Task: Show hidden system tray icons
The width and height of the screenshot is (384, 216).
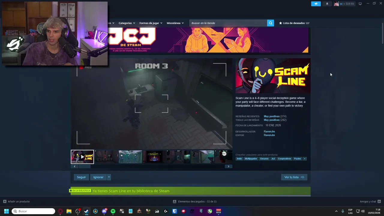Action: (336, 211)
